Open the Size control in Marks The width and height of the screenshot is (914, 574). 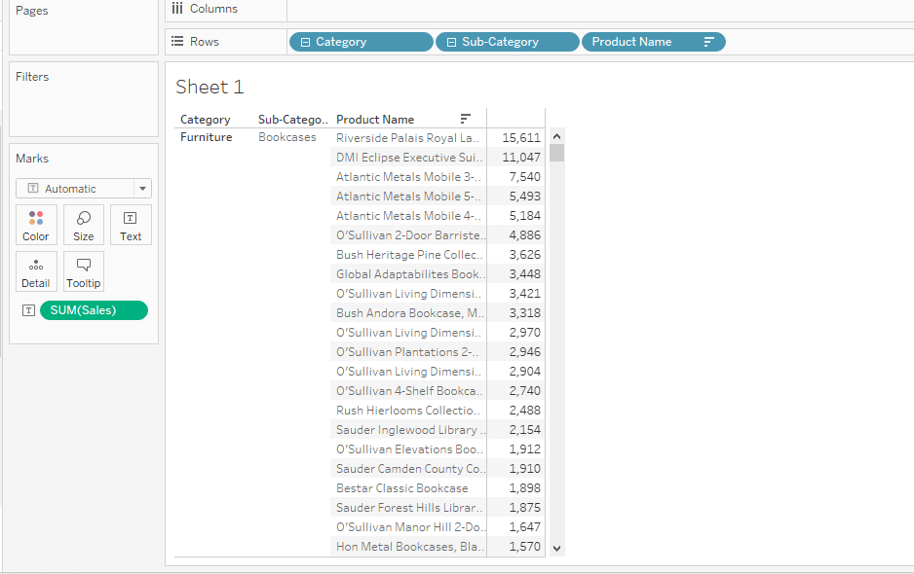point(84,225)
